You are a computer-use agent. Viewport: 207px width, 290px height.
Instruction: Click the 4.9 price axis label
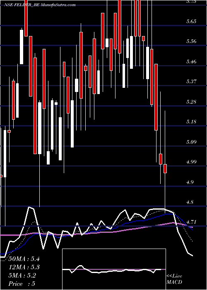[190, 182]
